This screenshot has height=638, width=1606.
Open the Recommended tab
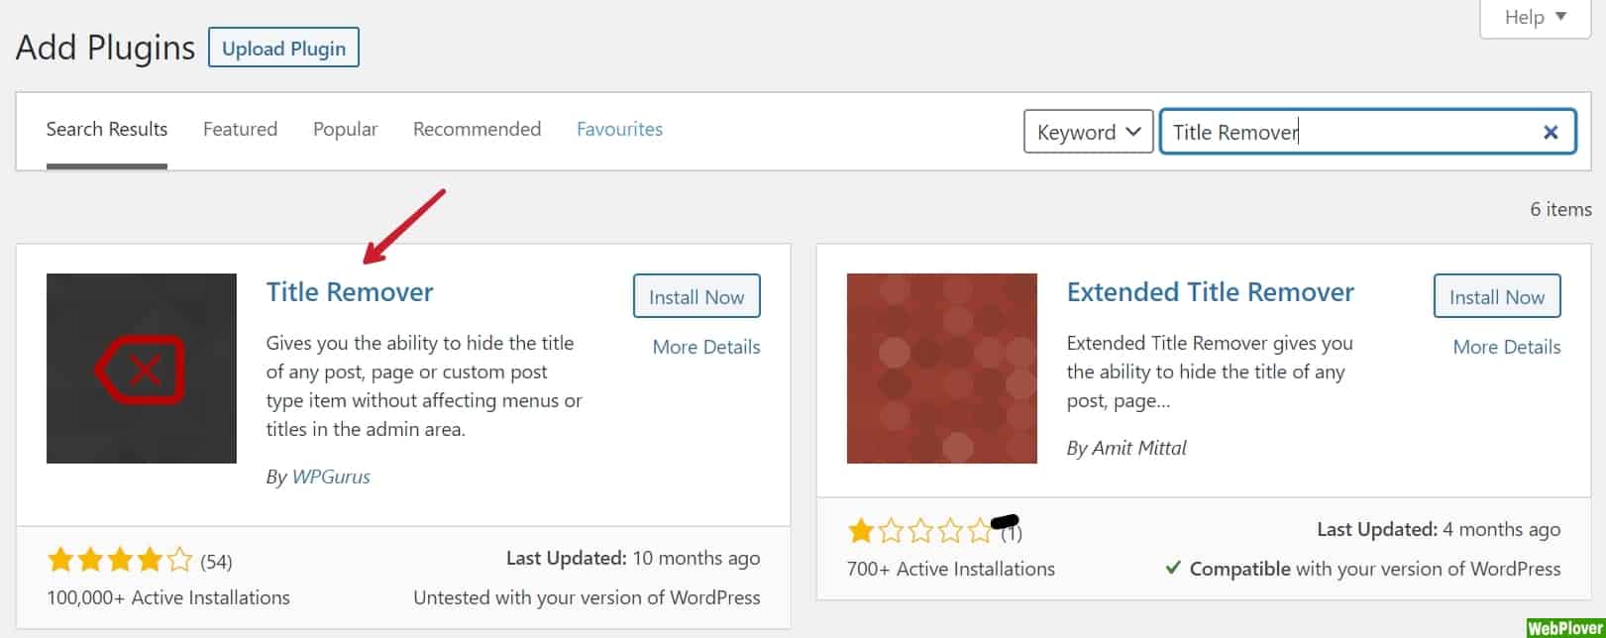[477, 129]
